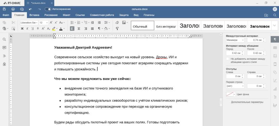Open the font name dropdown Liberation Sans
The width and height of the screenshot is (279, 126).
pyautogui.click(x=29, y=23)
